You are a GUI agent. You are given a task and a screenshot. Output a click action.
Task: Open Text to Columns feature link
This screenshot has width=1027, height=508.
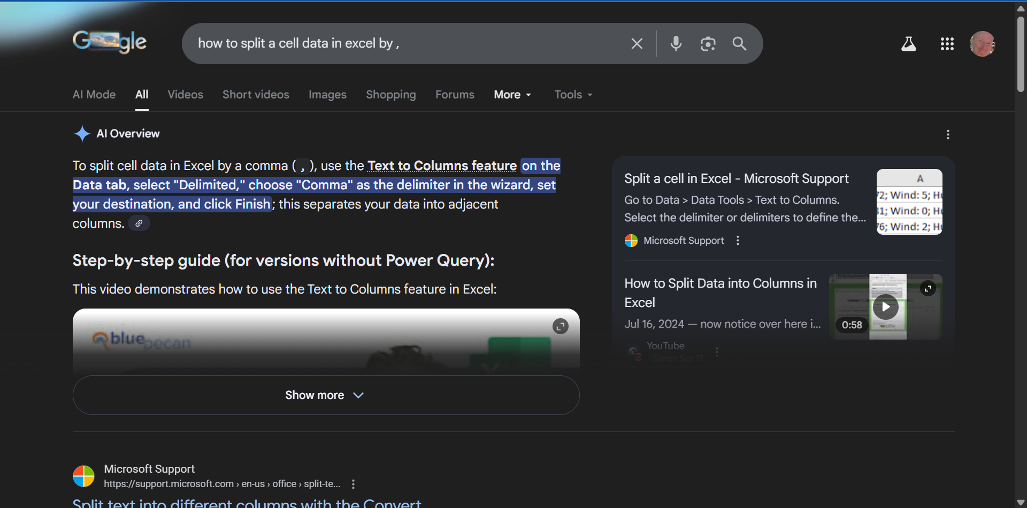click(x=442, y=166)
